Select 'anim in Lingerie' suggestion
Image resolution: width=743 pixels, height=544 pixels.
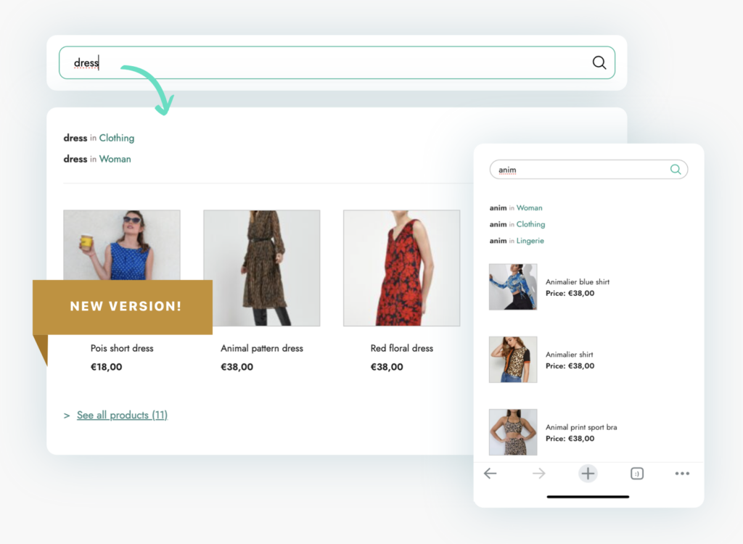tap(517, 241)
